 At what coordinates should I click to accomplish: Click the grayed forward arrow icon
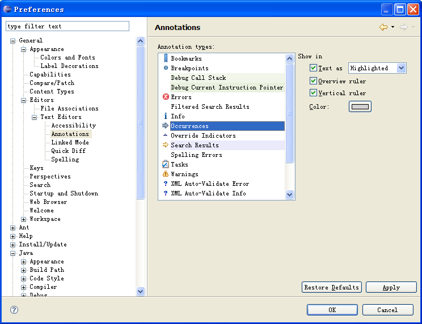tap(404, 27)
